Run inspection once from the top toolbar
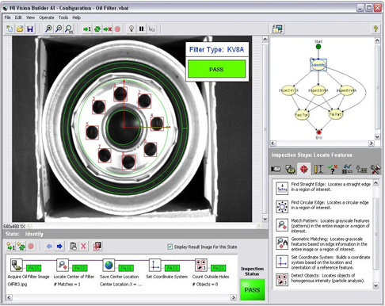Screen dimensions: 385x306 pos(87,29)
